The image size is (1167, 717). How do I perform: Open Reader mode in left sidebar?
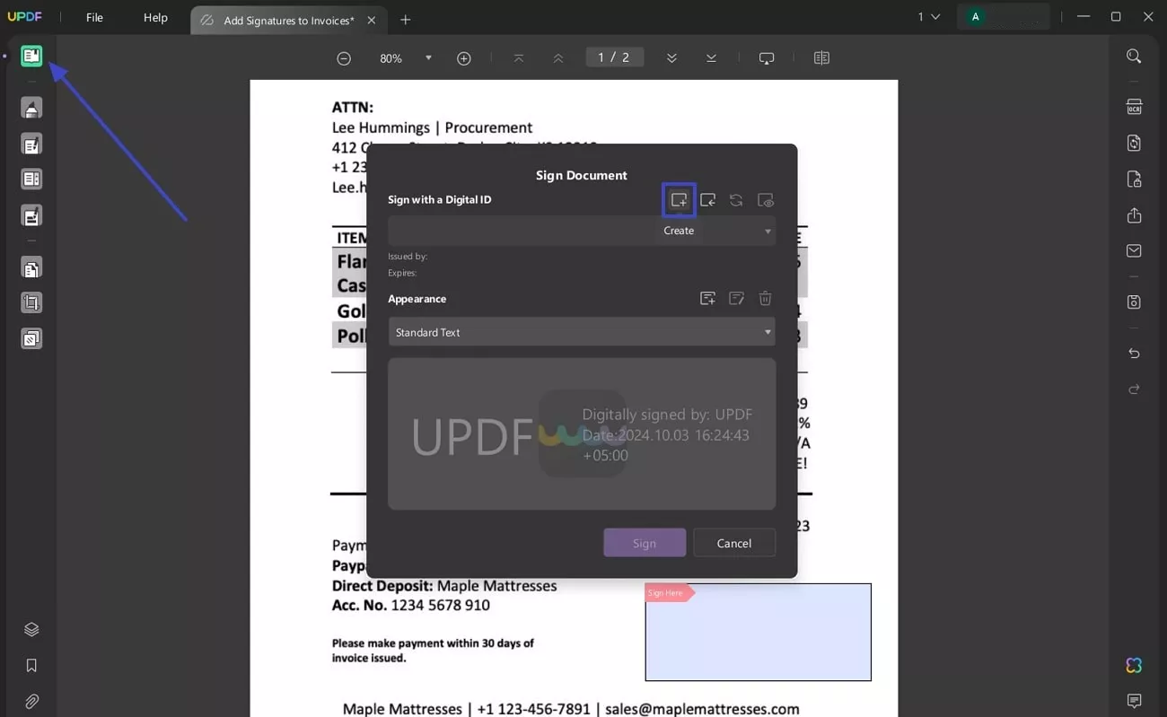[x=31, y=57]
